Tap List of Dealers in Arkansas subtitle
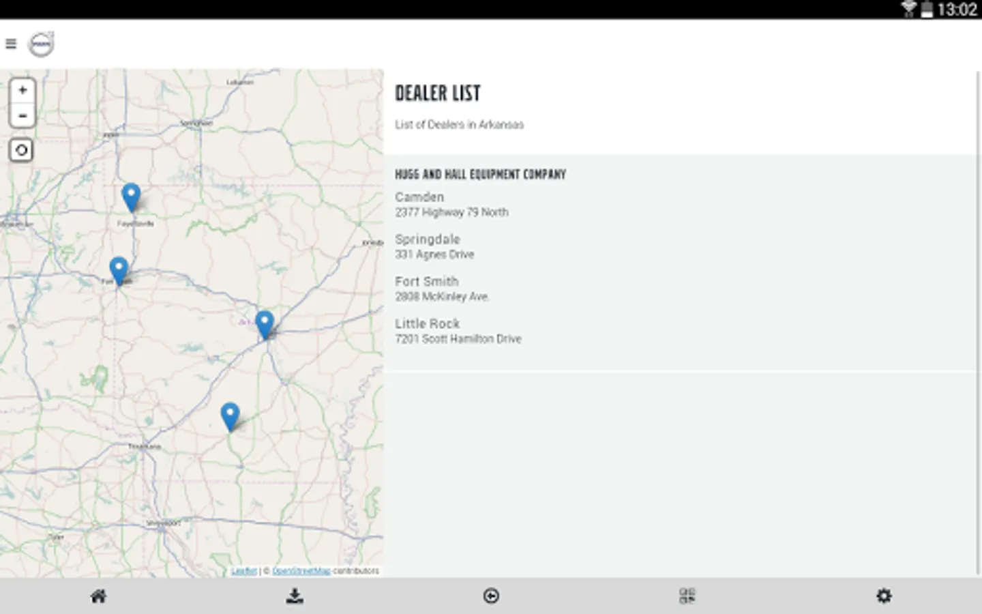 tap(460, 125)
